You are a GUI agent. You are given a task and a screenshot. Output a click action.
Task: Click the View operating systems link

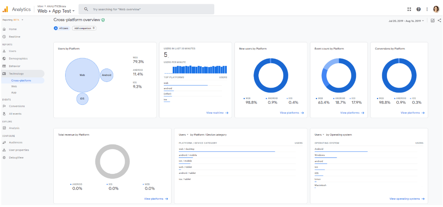(406, 199)
